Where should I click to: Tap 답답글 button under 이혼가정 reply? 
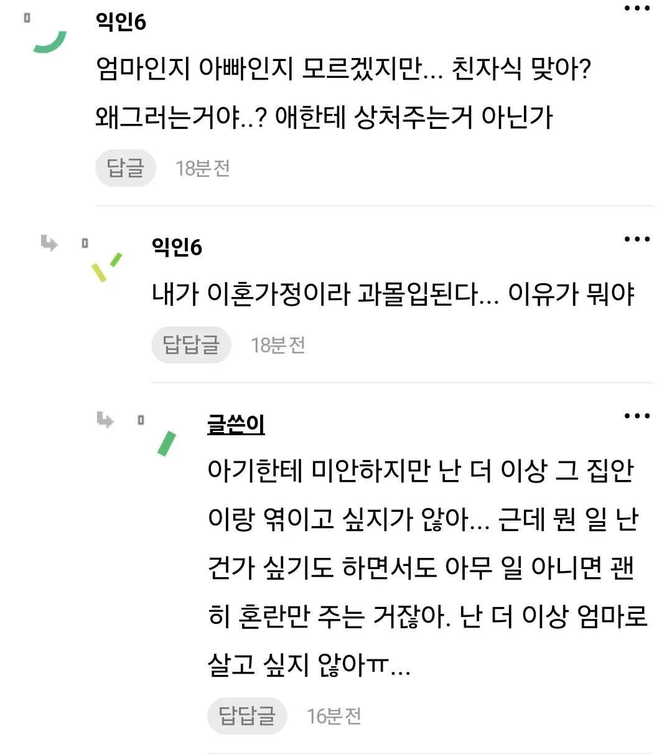(x=191, y=345)
